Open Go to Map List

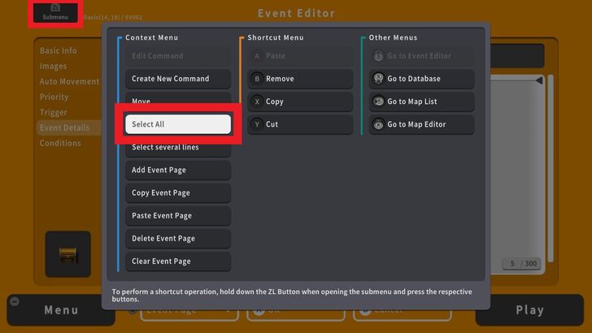[421, 102]
